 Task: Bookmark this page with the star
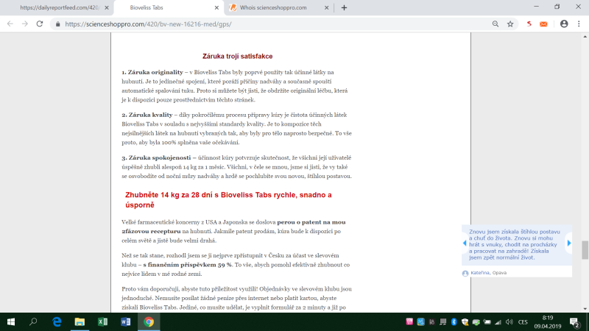[510, 24]
